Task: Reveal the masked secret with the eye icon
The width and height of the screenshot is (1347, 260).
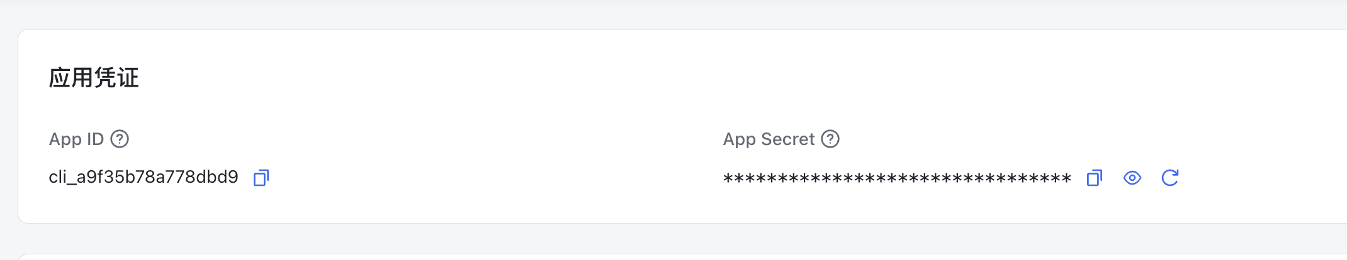Action: pyautogui.click(x=1132, y=178)
